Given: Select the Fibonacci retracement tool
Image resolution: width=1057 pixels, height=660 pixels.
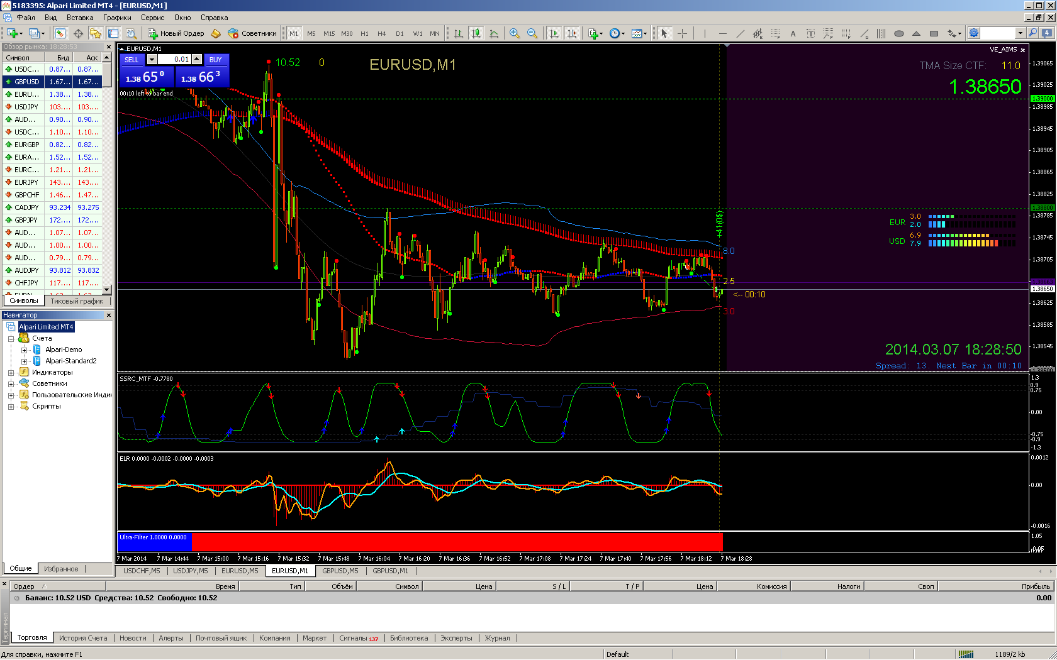Looking at the screenshot, I should pos(775,33).
